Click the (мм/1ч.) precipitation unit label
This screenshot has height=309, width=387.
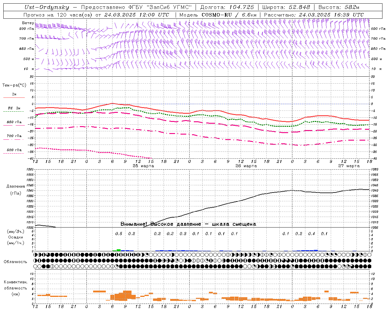pos(15,243)
